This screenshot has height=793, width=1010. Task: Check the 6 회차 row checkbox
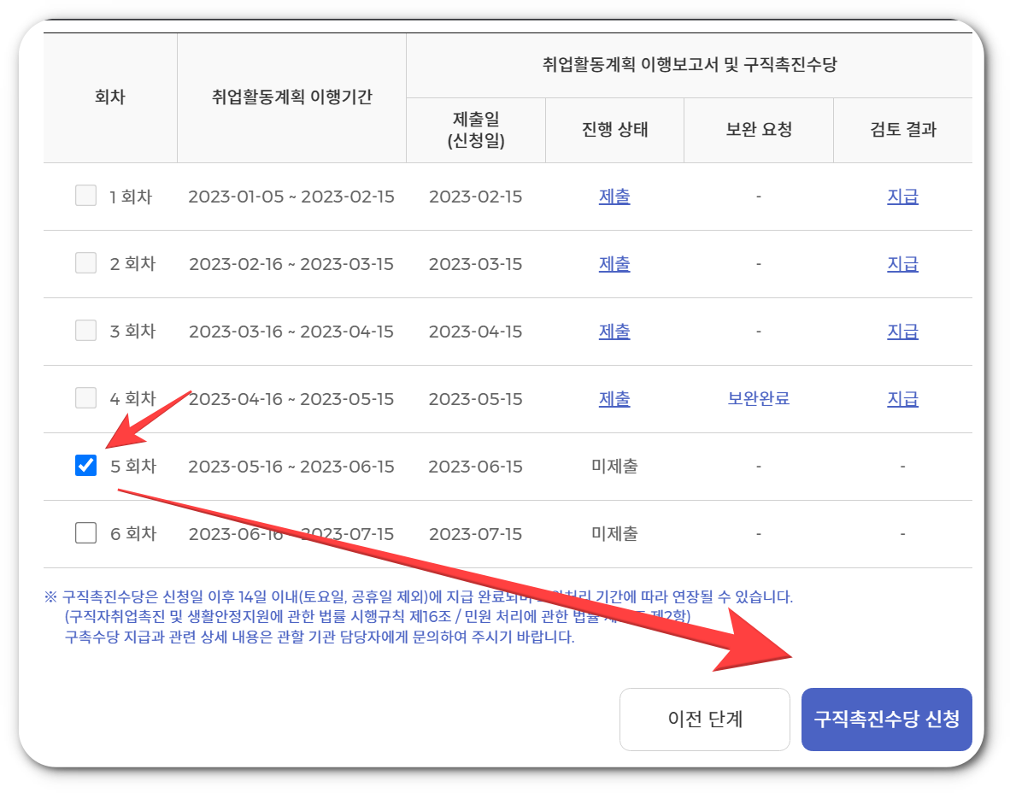pyautogui.click(x=85, y=532)
